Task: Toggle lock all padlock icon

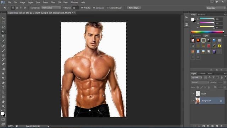Action: point(209,87)
